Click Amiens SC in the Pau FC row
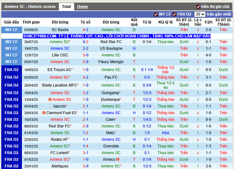This screenshot has width=234, height=169. [59, 78]
